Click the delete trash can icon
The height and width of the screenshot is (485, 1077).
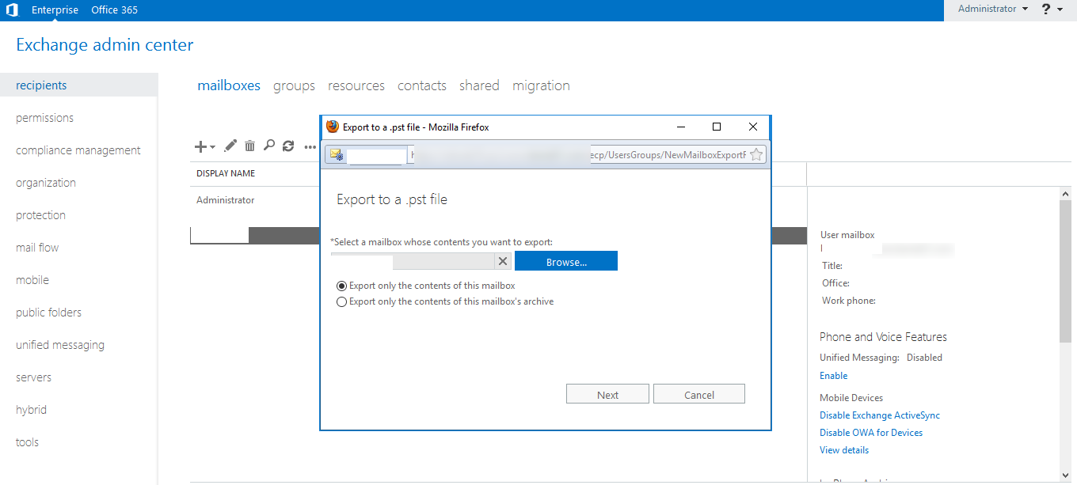[249, 146]
